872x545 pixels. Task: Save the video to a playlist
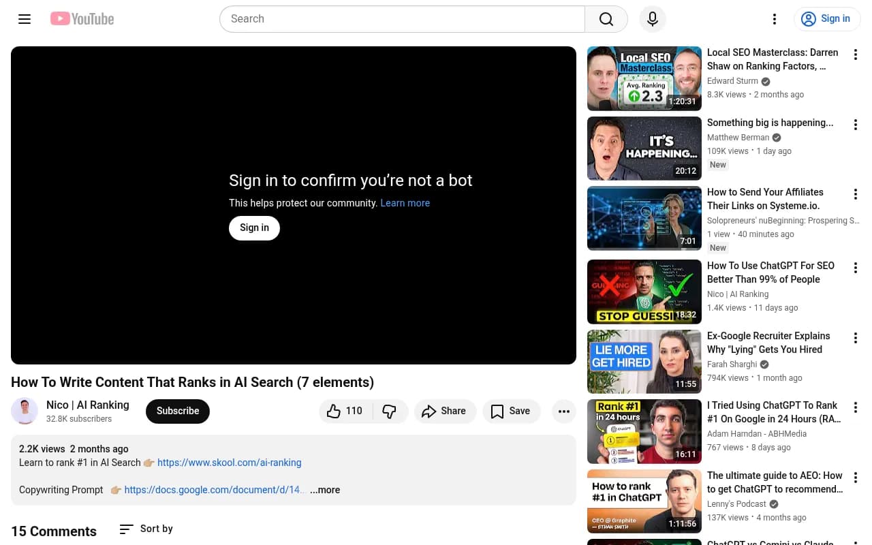coord(511,411)
